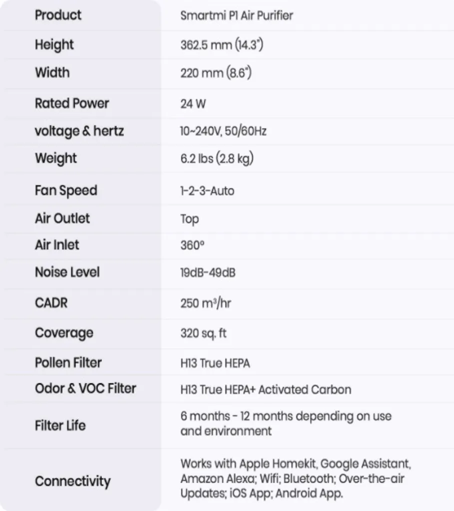454x511 pixels.
Task: Click the 6.2 lbs weight value
Action: tap(217, 159)
